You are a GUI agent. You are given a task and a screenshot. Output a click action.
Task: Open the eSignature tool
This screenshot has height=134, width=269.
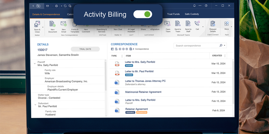[x=155, y=28]
